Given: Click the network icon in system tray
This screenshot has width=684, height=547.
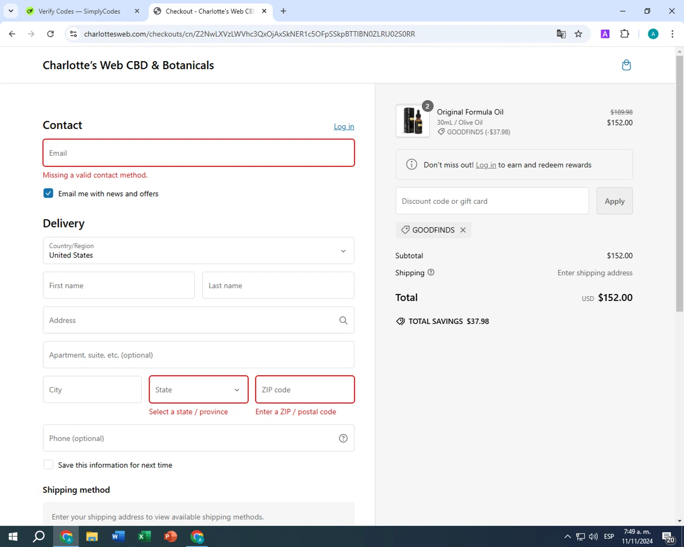Looking at the screenshot, I should click(580, 537).
